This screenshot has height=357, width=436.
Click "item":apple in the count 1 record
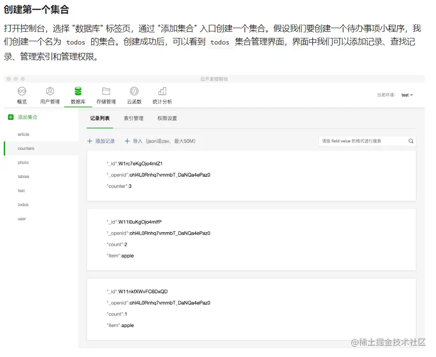pyautogui.click(x=120, y=325)
